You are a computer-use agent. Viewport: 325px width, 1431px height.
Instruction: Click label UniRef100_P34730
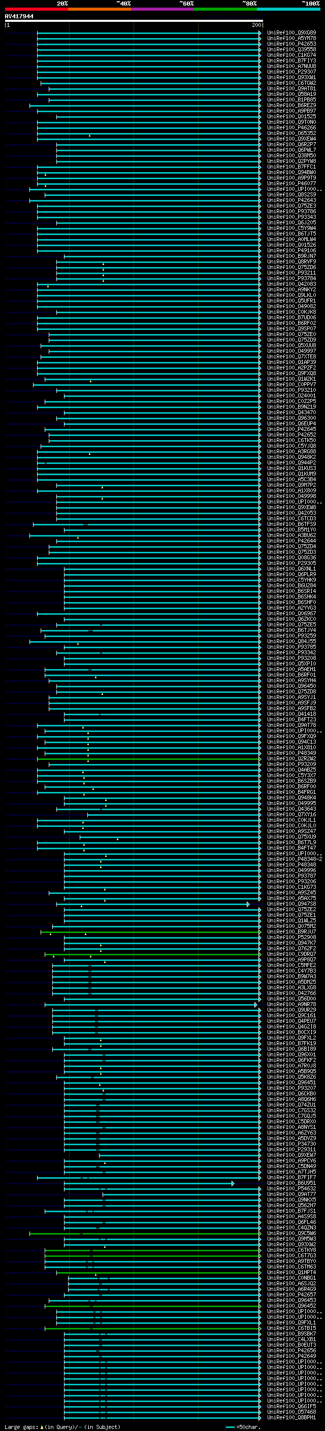click(291, 1144)
